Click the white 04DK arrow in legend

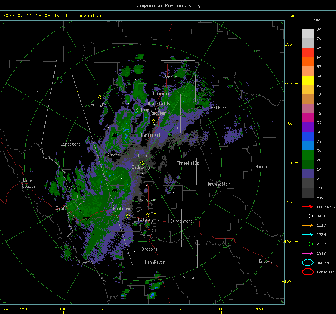pos(308,216)
